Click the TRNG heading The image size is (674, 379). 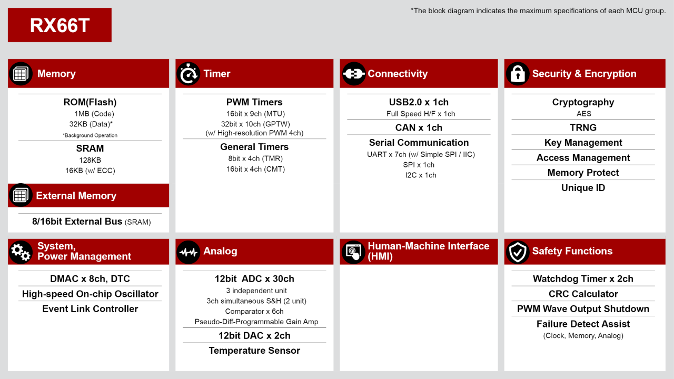pos(583,127)
